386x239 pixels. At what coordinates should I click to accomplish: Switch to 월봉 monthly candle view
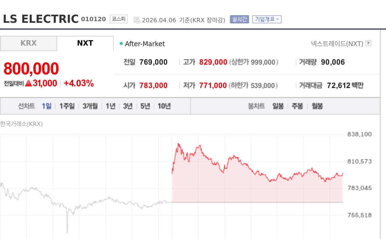point(317,106)
